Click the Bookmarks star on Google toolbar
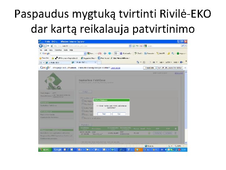The image size is (226, 170). pyautogui.click(x=121, y=53)
